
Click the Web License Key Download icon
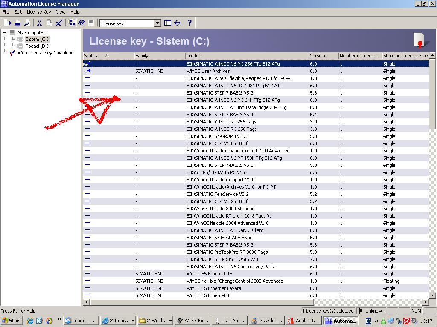(12, 53)
